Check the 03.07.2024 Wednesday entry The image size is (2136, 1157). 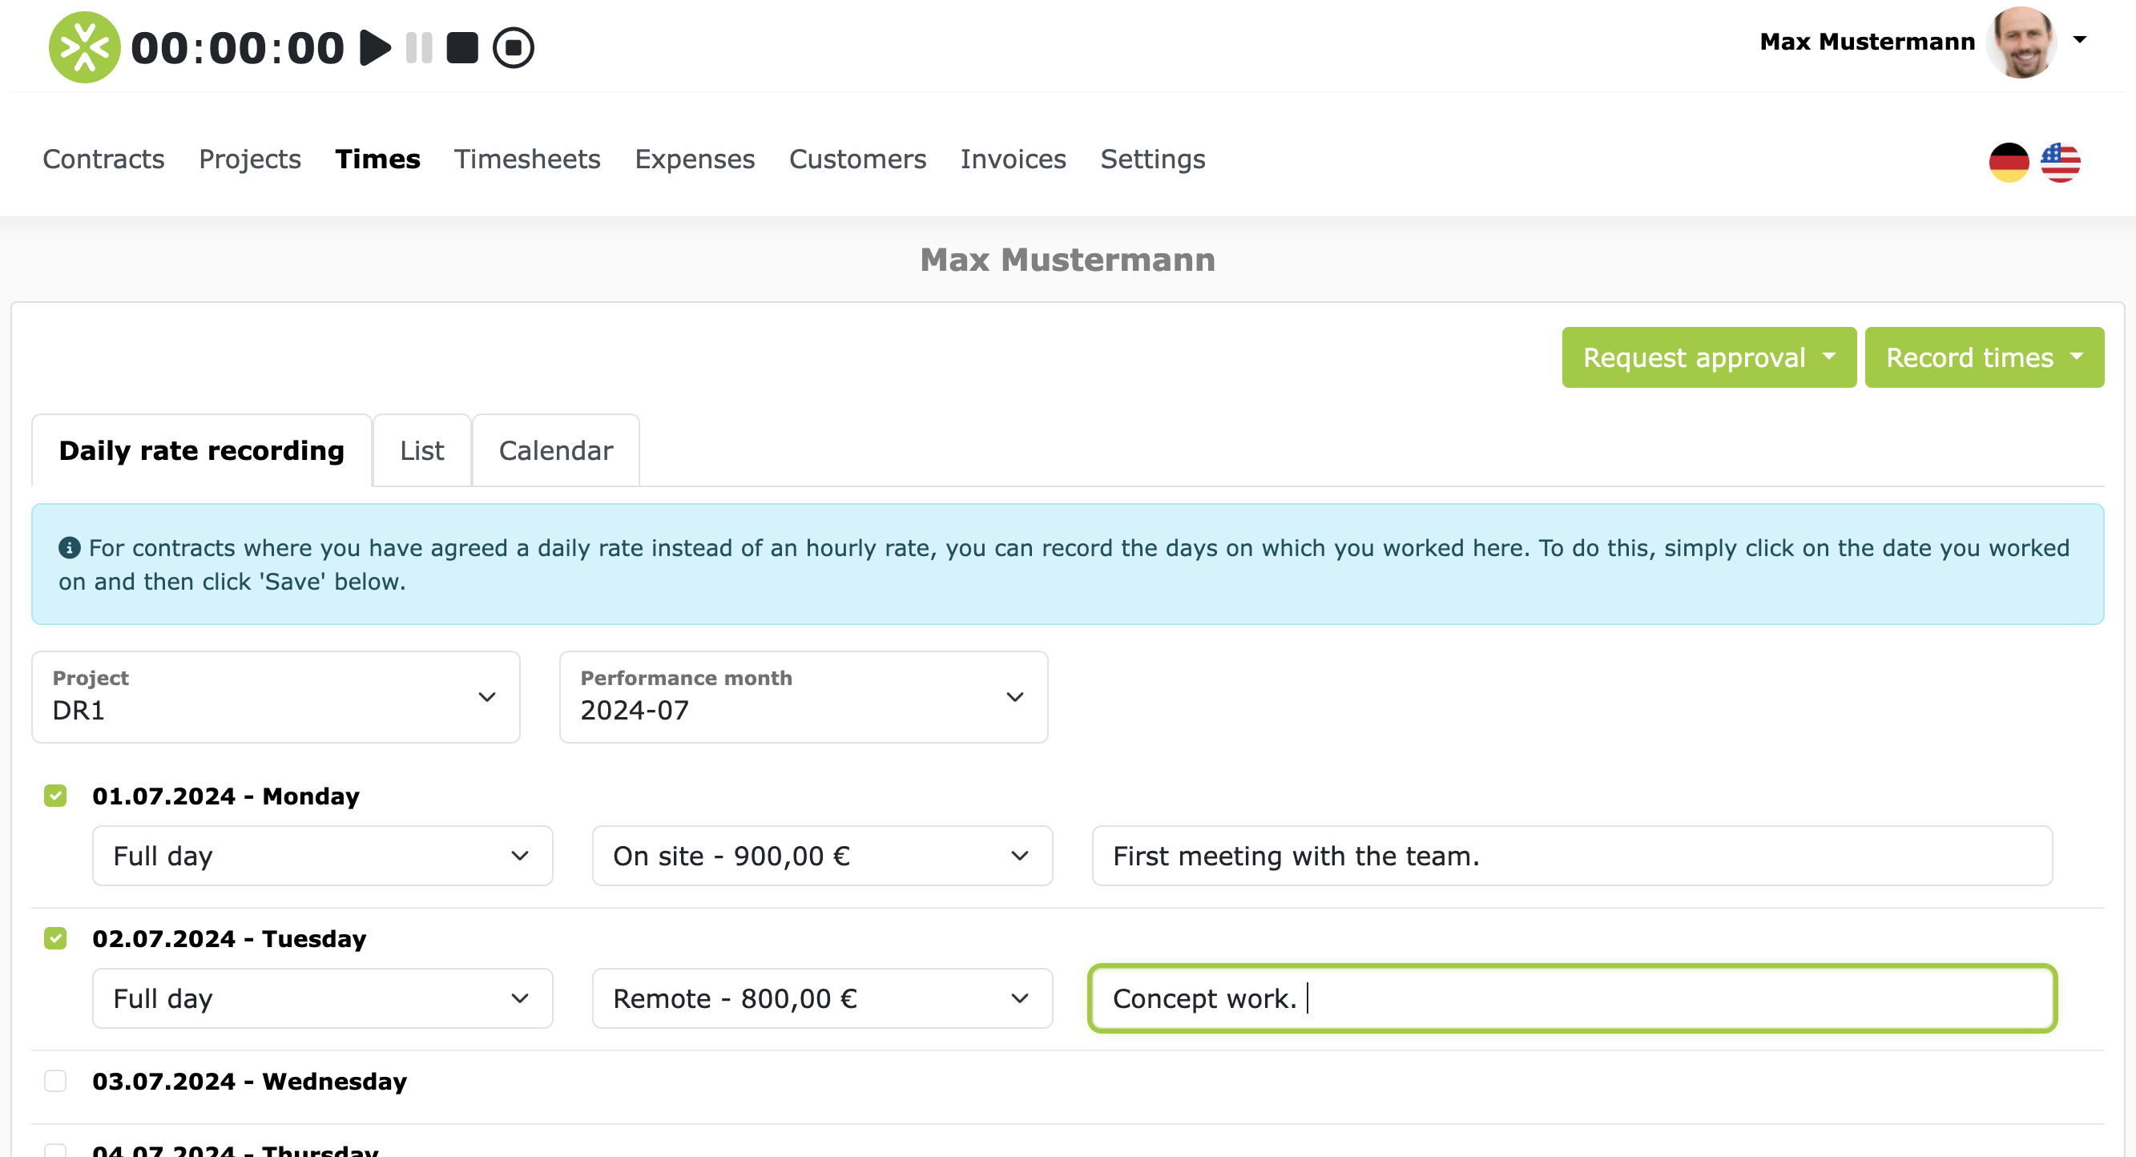(55, 1081)
